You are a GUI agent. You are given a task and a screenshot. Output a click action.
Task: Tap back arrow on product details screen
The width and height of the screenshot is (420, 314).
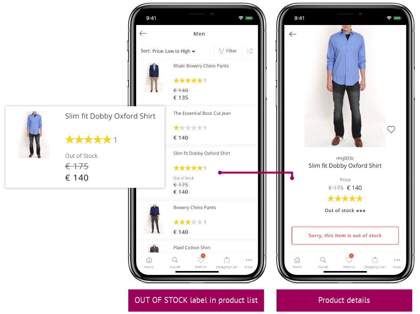point(293,34)
